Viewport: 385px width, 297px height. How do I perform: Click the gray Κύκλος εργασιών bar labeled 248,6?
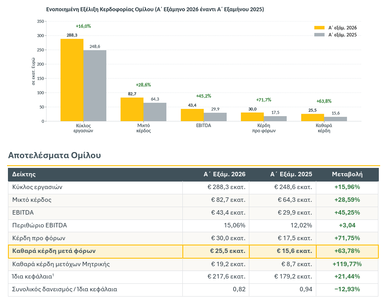95,86
